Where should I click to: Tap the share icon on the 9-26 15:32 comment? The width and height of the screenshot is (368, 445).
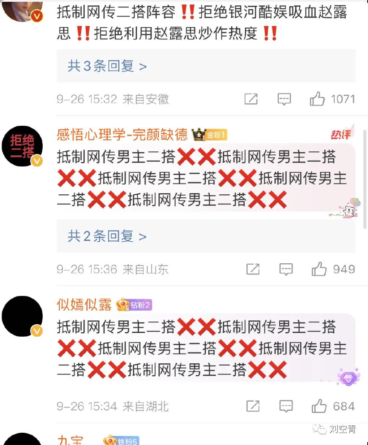(x=251, y=99)
